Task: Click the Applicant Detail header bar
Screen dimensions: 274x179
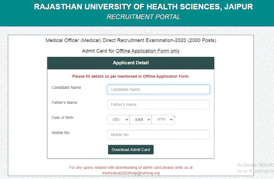Action: pos(131,63)
